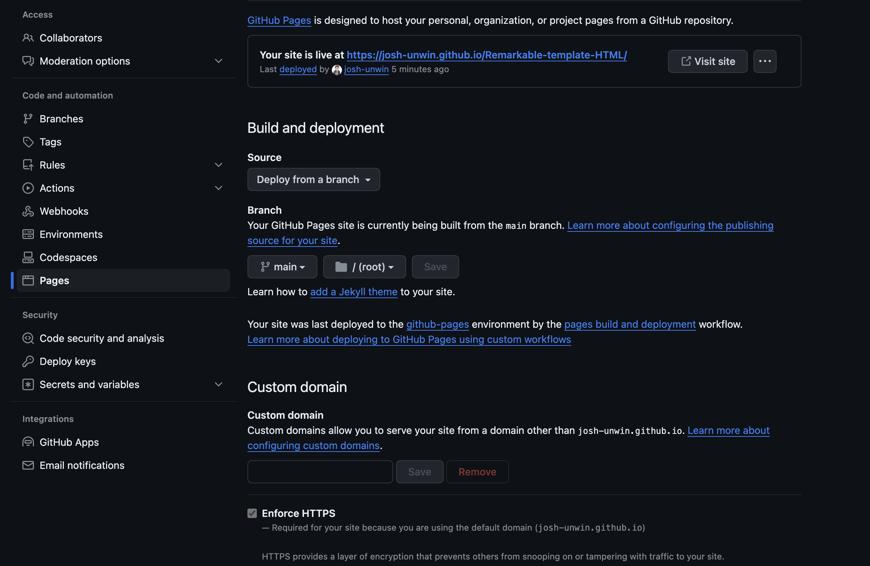The width and height of the screenshot is (870, 566).
Task: Click the Branches git-branch icon
Action: 28,118
